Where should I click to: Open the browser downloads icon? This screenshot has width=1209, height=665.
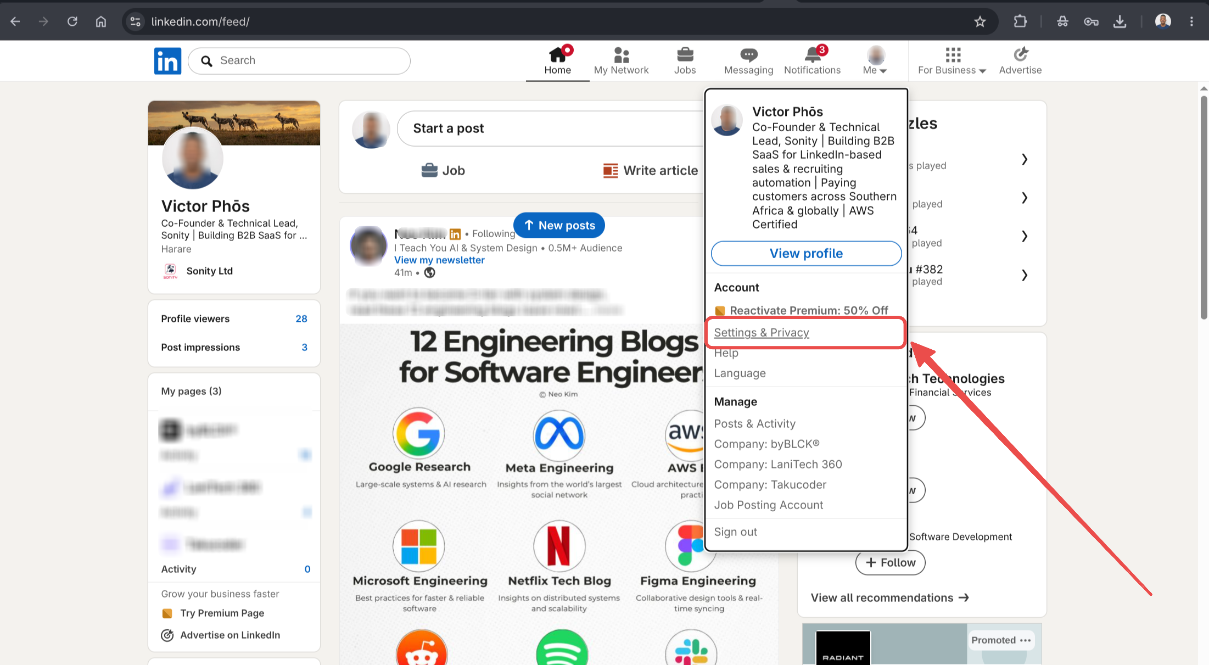pyautogui.click(x=1120, y=21)
